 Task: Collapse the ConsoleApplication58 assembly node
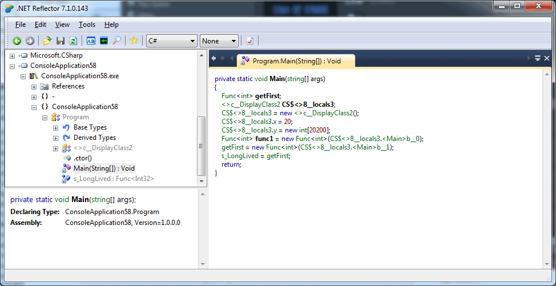[13, 66]
